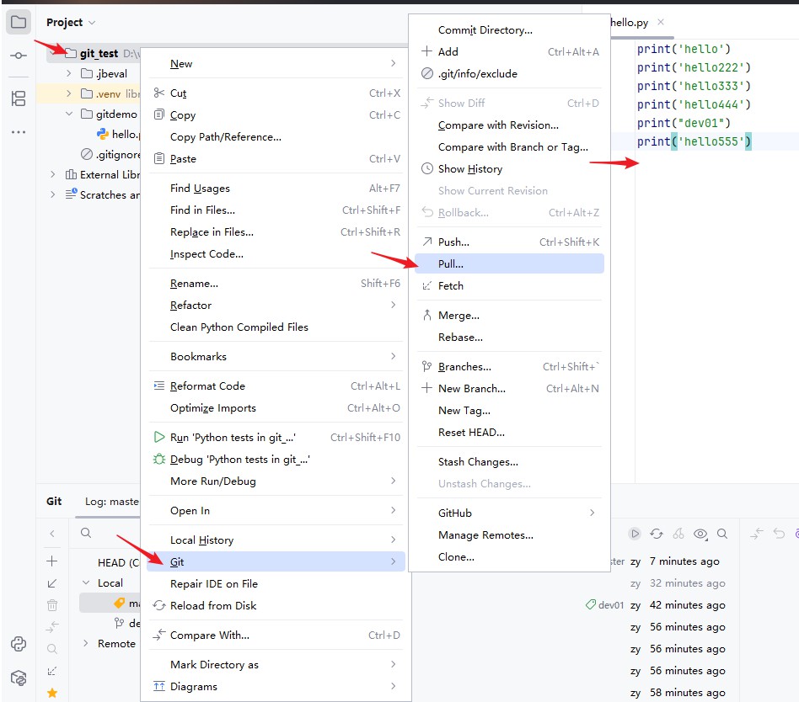
Task: Click the refresh icon in Git log toolbar
Action: point(657,534)
